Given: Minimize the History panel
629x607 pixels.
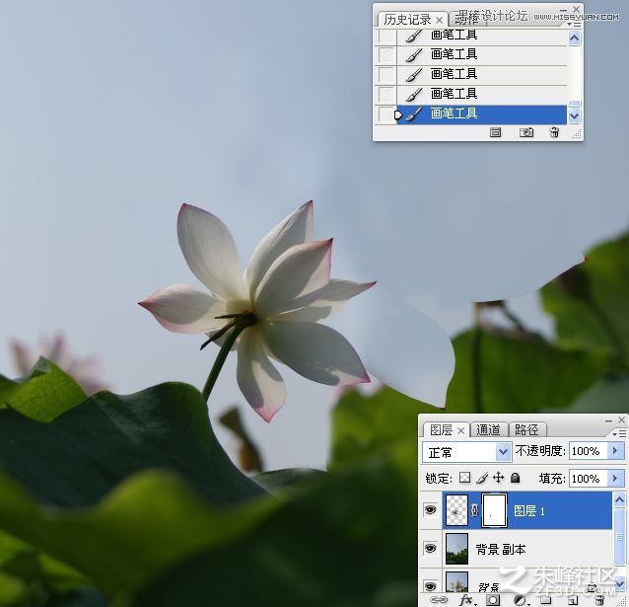Looking at the screenshot, I should (563, 10).
